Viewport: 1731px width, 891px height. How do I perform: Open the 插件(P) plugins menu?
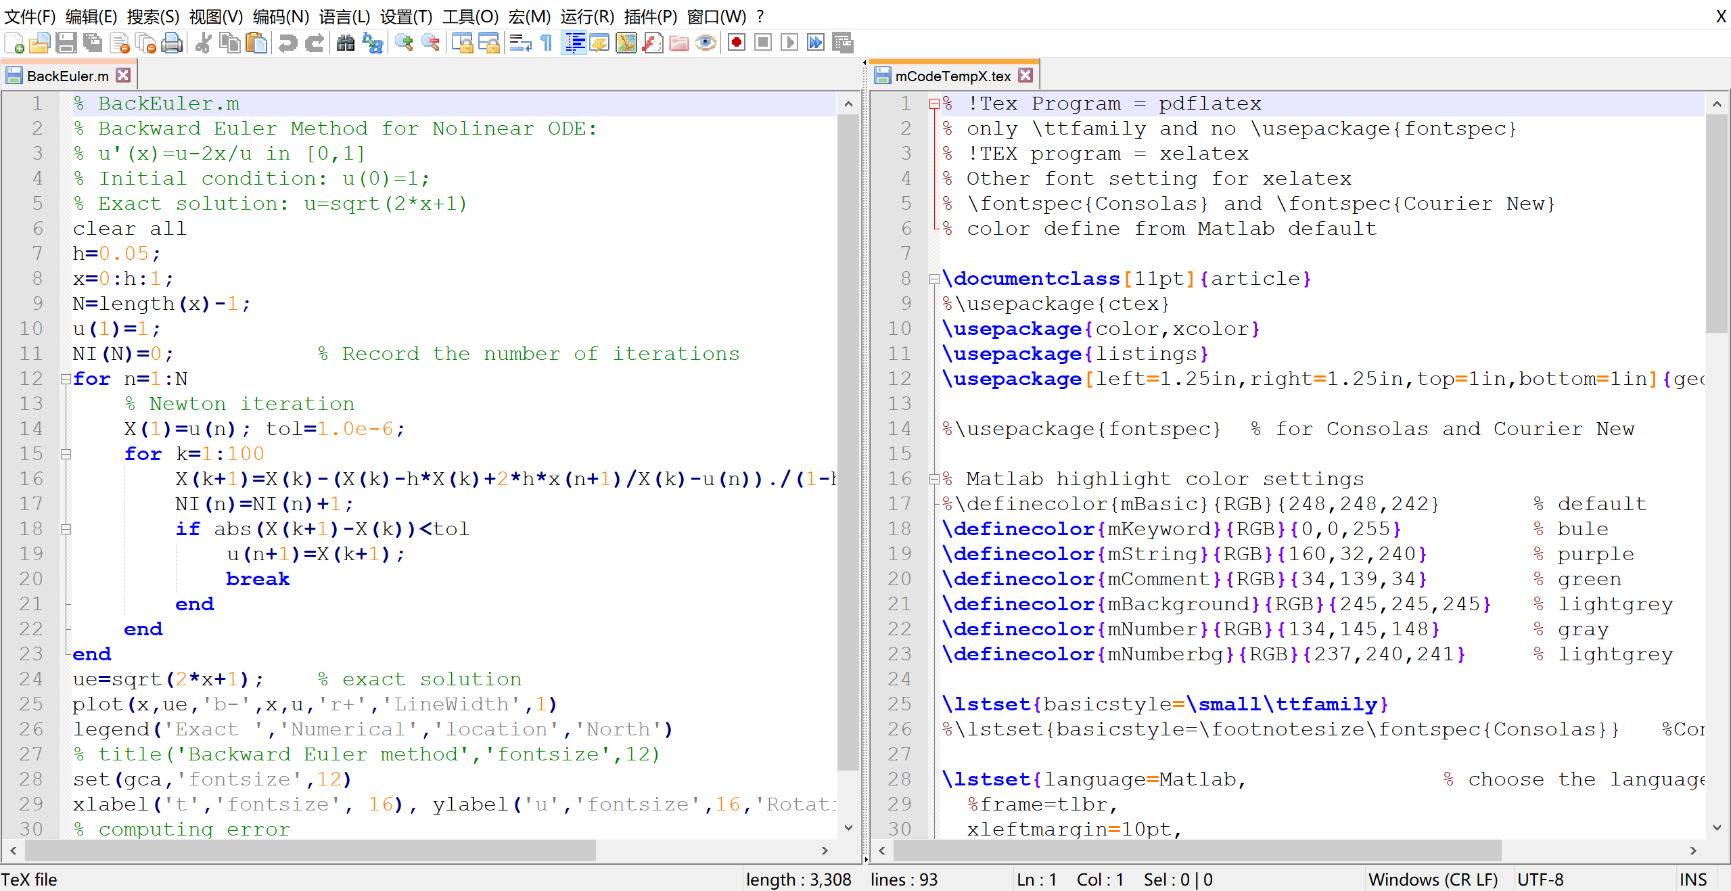[650, 16]
